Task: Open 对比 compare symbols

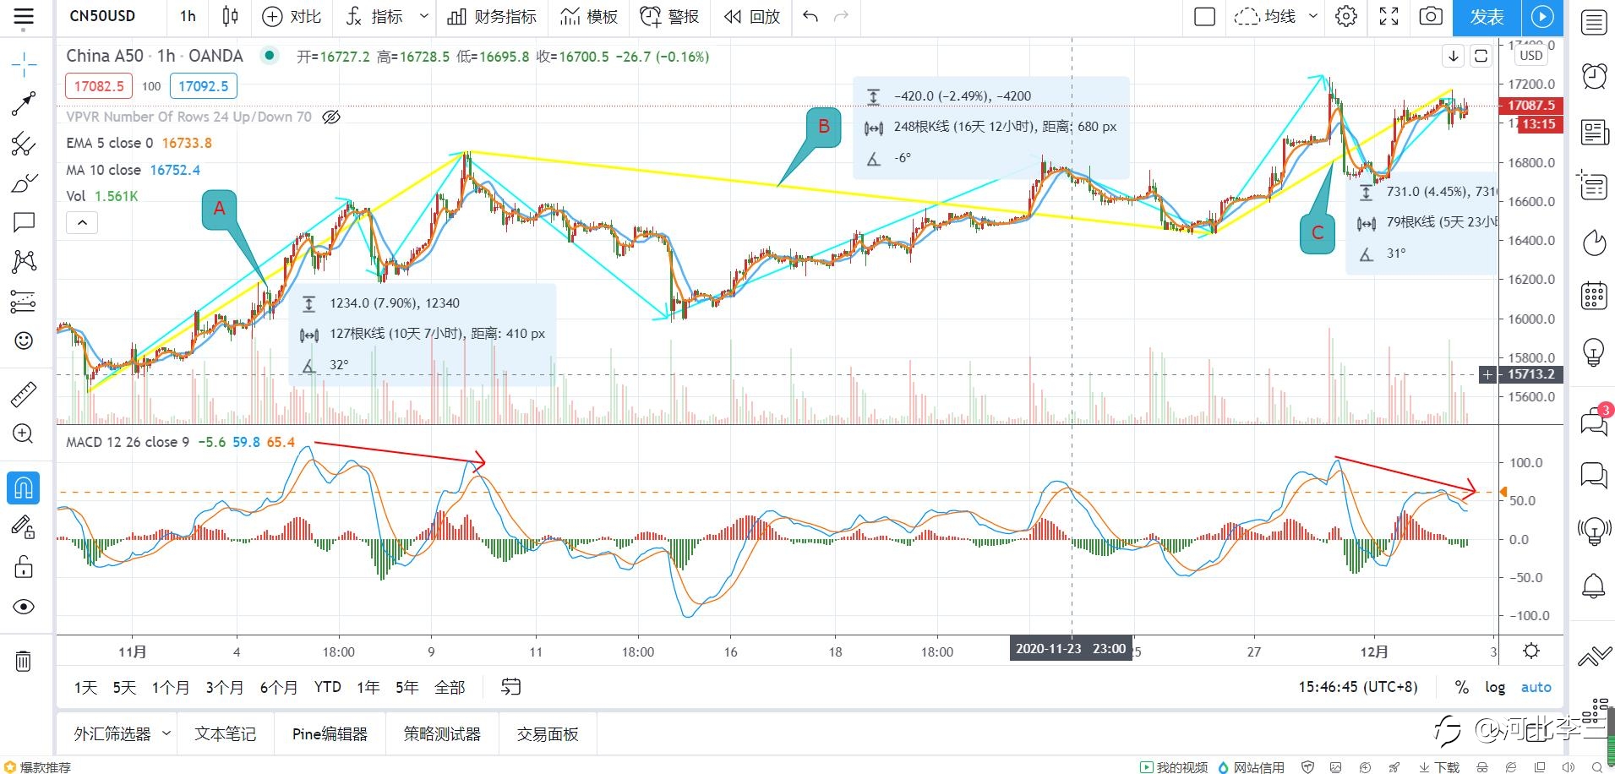Action: pyautogui.click(x=292, y=16)
